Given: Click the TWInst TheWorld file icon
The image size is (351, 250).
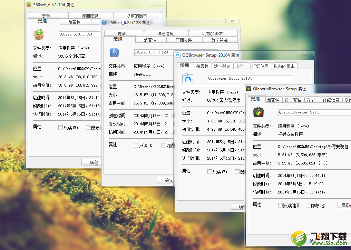Looking at the screenshot, I should (114, 52).
